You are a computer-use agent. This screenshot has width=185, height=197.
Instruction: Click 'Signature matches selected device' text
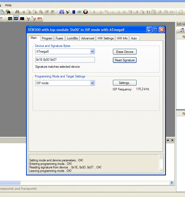(58, 67)
